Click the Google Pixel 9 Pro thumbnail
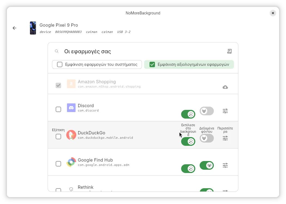 (33, 28)
